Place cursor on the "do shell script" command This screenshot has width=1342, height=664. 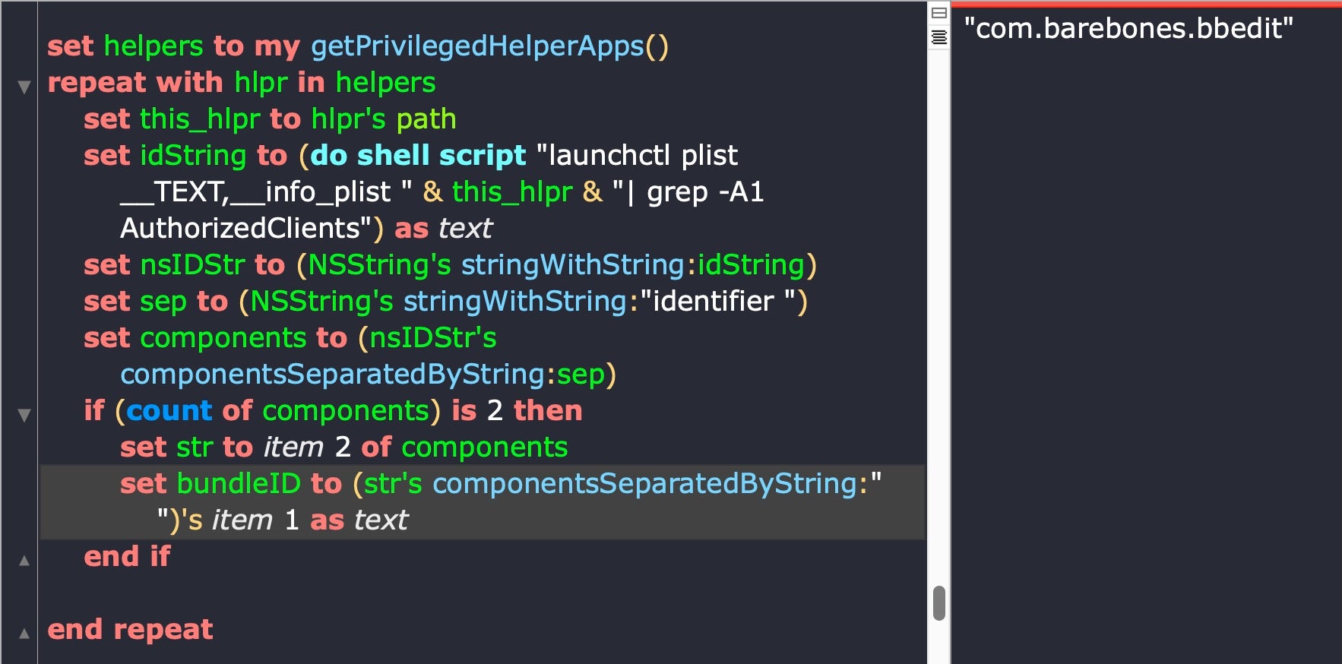(418, 156)
